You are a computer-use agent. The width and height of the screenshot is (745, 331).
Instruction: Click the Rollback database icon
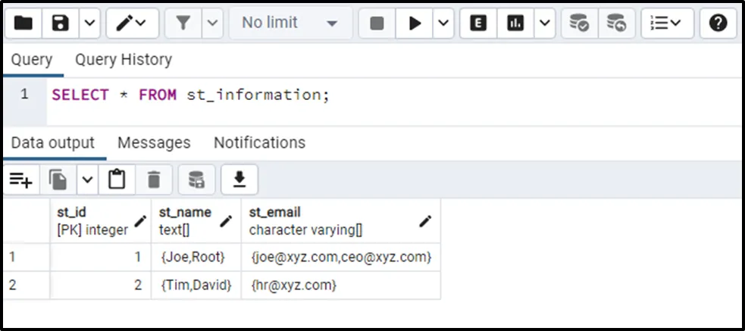tap(617, 23)
